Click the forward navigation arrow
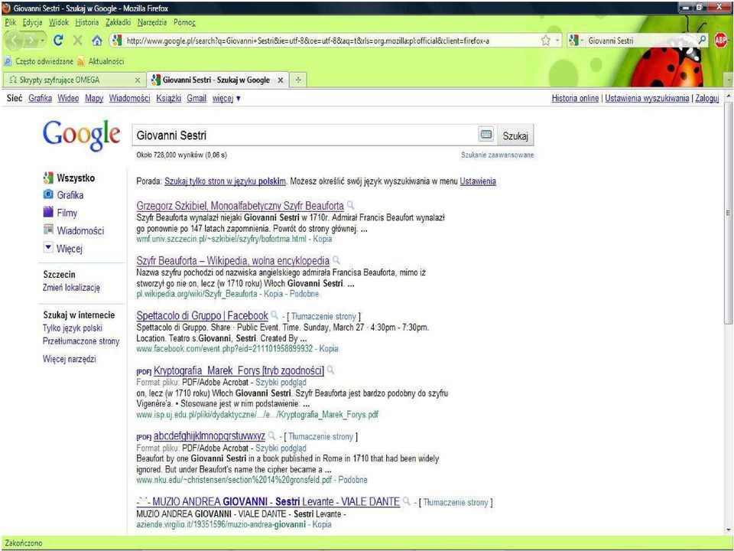The width and height of the screenshot is (734, 551). [x=31, y=41]
